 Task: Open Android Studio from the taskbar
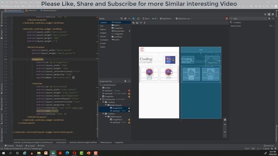click(x=53, y=153)
